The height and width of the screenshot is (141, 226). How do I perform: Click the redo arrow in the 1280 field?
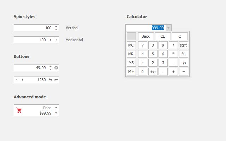pyautogui.click(x=56, y=80)
